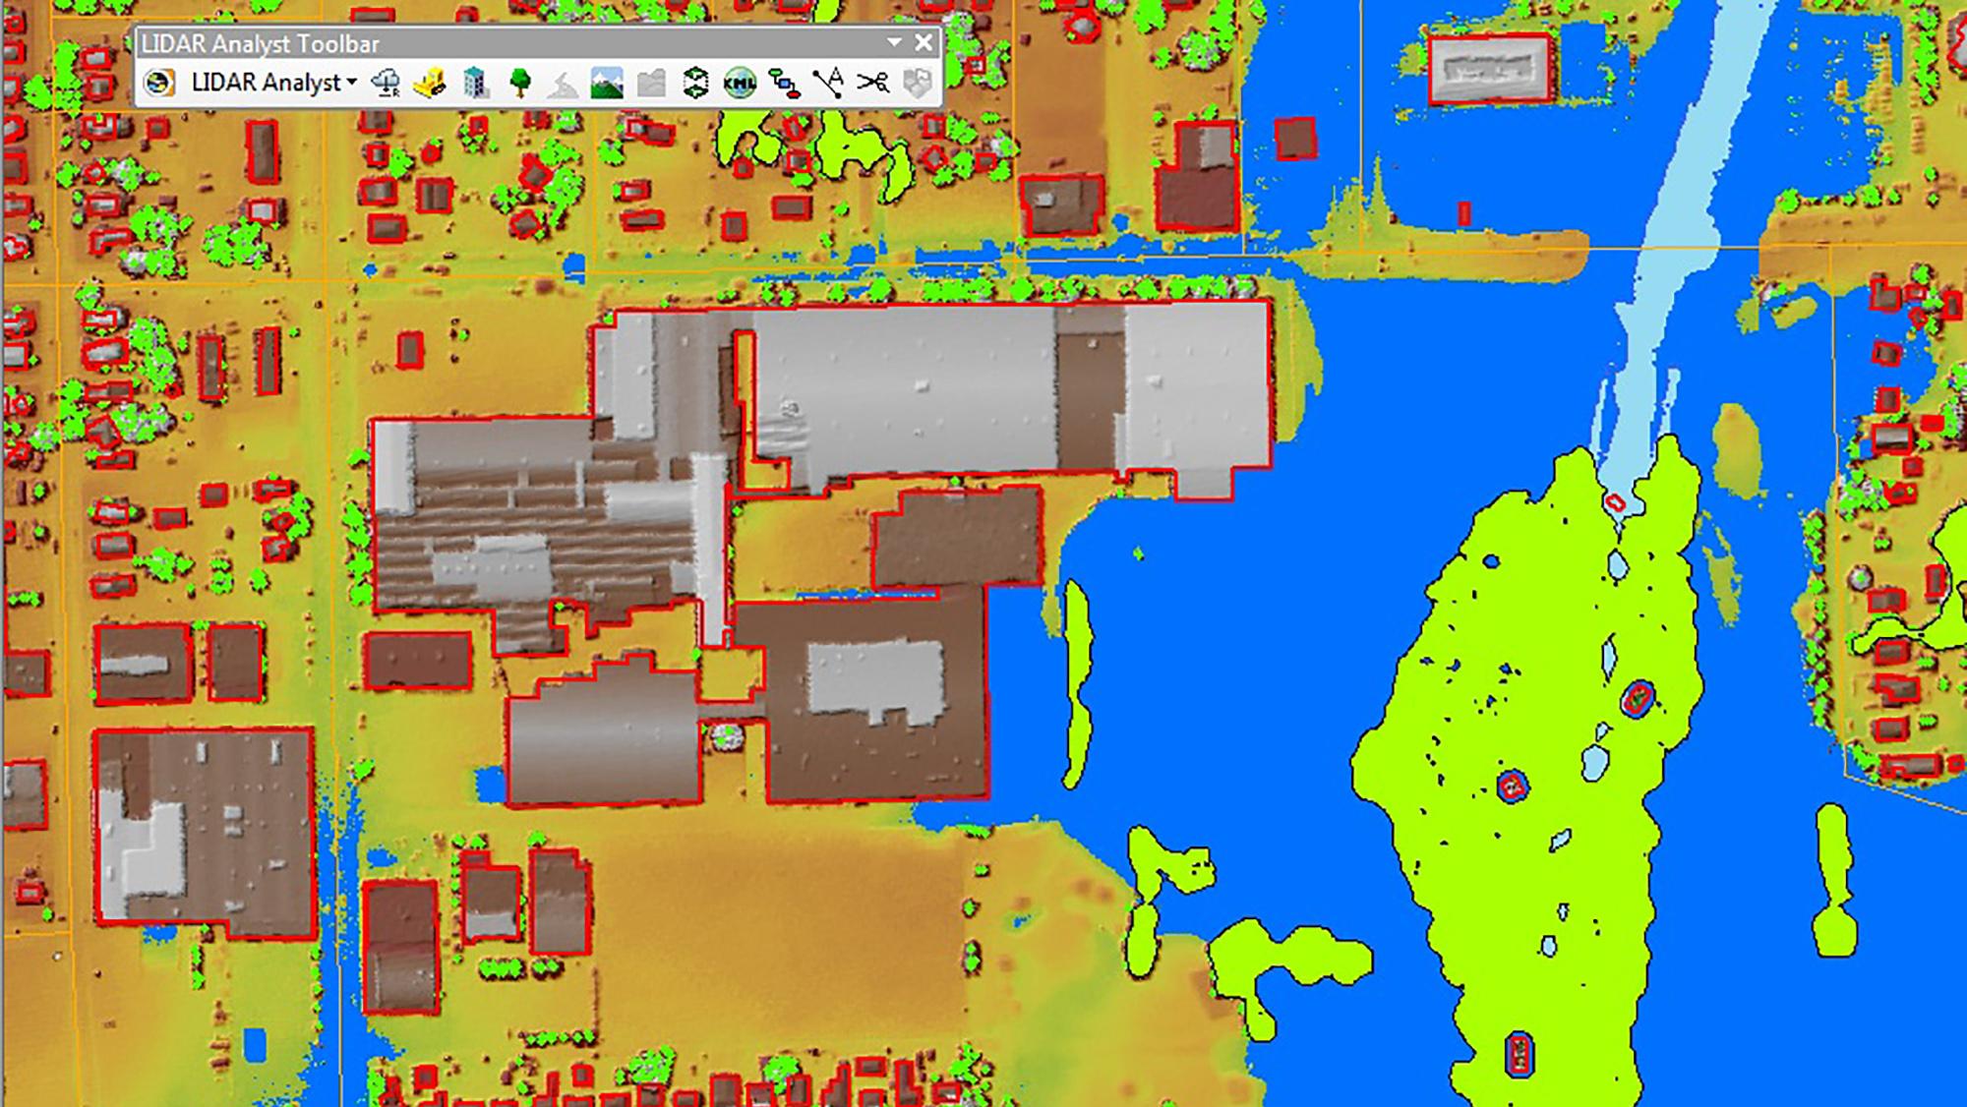Select the workflow diagram icon with colored nodes
This screenshot has width=1967, height=1107.
[785, 84]
